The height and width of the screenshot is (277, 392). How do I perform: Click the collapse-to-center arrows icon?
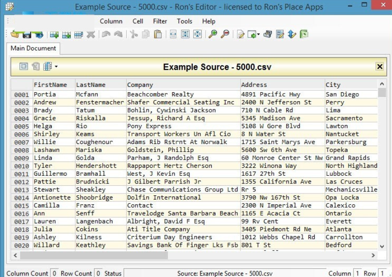pos(197,34)
